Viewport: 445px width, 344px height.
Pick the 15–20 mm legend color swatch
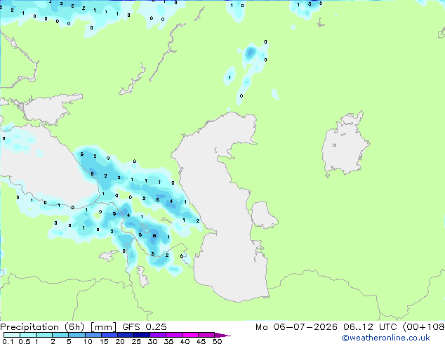[109, 335]
